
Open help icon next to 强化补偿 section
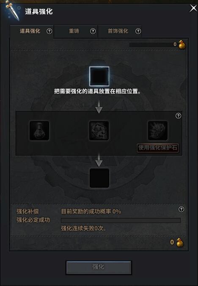click(x=181, y=209)
